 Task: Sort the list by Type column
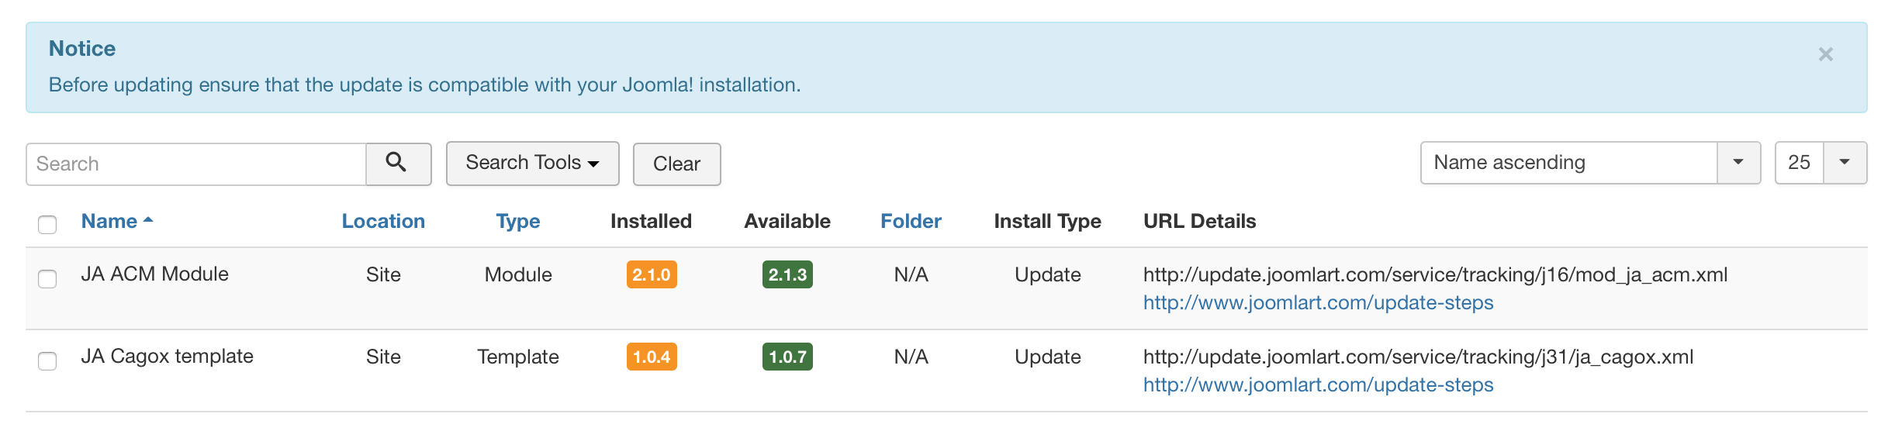coord(518,222)
